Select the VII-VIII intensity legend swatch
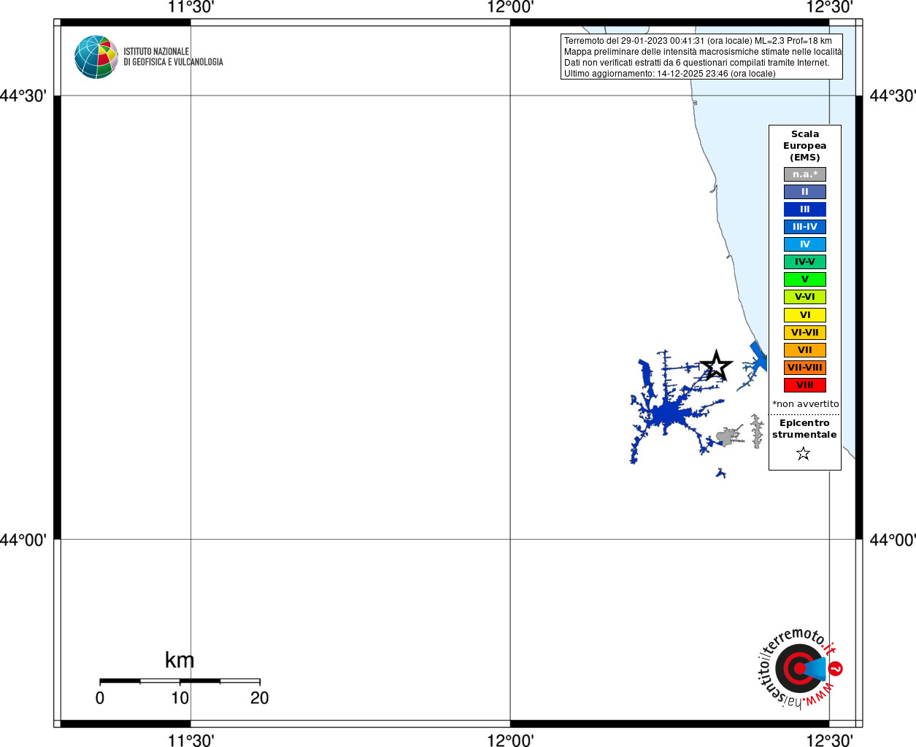This screenshot has width=916, height=747. [x=805, y=368]
